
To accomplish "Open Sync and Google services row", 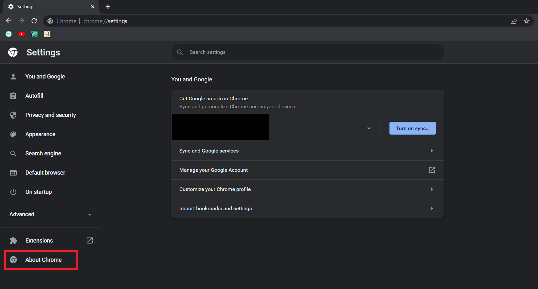I will coord(308,151).
